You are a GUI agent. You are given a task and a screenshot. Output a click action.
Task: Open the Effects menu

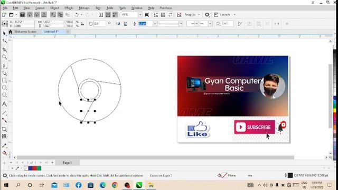[x=69, y=8]
